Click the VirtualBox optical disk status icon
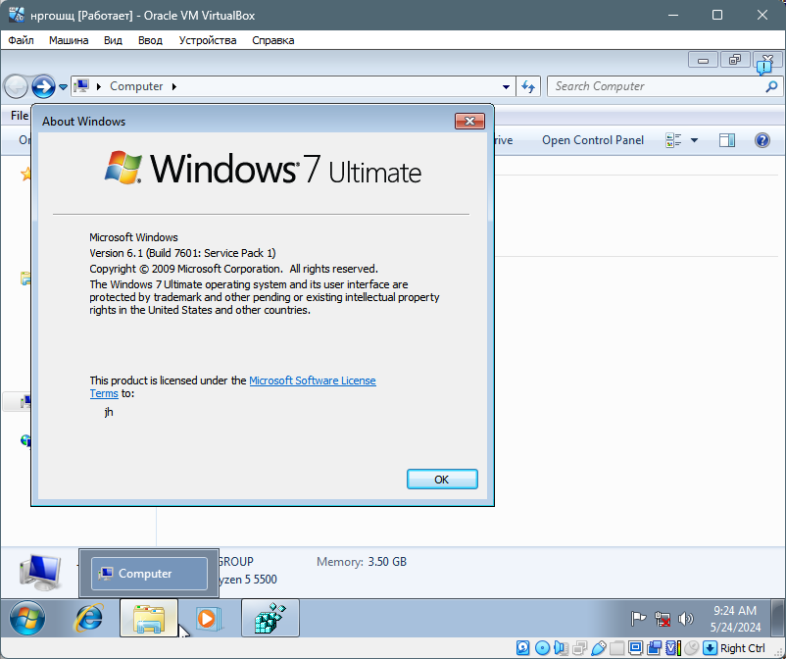The width and height of the screenshot is (786, 659). tap(541, 648)
